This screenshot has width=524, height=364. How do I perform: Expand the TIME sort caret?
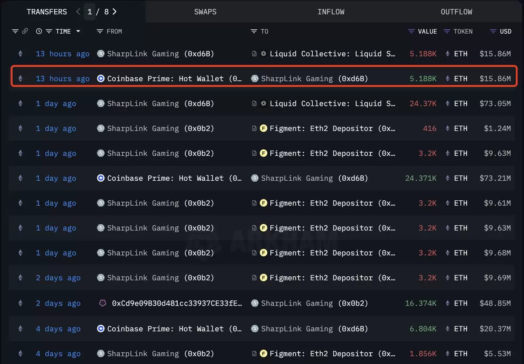pyautogui.click(x=78, y=31)
